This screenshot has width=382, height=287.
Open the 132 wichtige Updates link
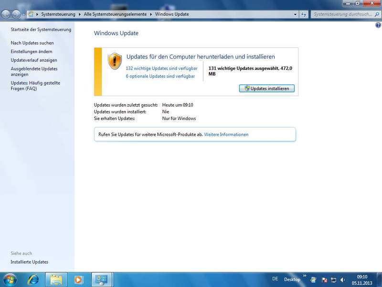161,68
